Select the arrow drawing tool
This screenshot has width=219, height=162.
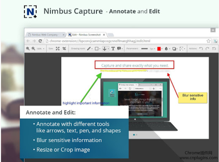104,49
